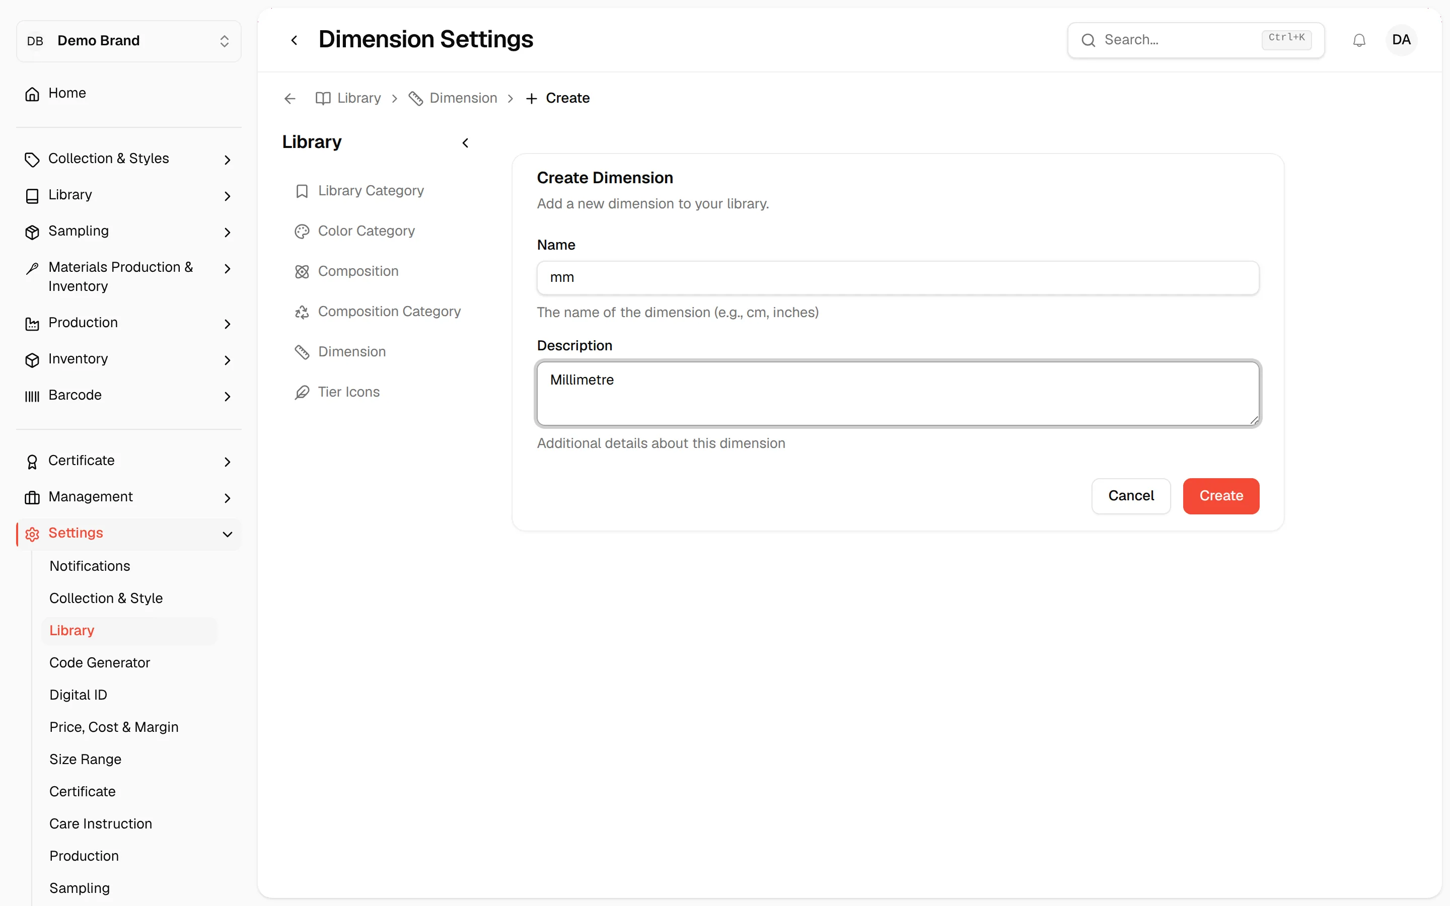Open the notifications bell icon
Screen dimensions: 1450x906
(1359, 40)
